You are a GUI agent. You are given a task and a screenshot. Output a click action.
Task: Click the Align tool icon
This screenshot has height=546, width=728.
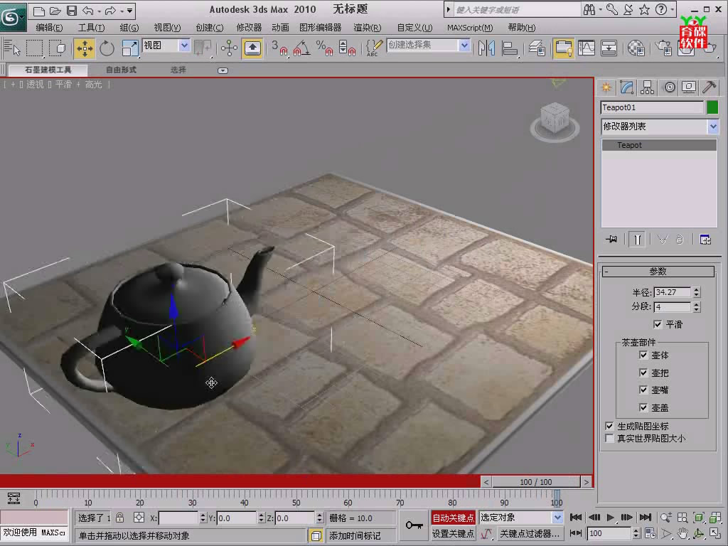[509, 48]
